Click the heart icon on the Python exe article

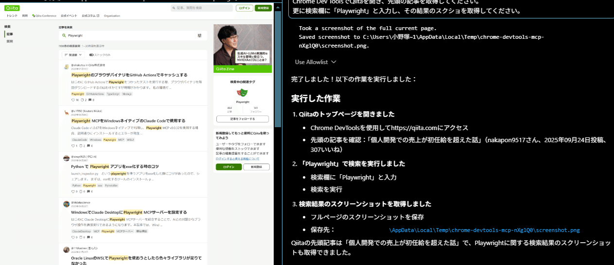pos(73,191)
